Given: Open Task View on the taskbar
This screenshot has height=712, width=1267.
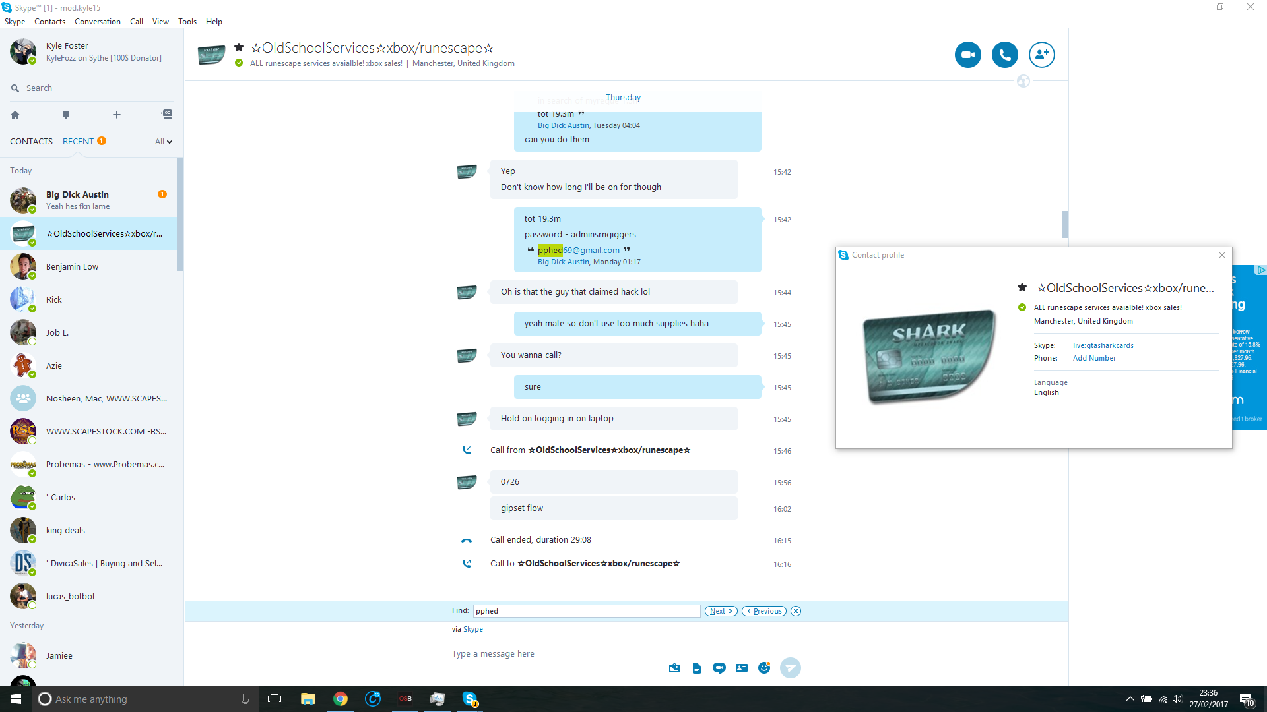Looking at the screenshot, I should click(x=275, y=699).
